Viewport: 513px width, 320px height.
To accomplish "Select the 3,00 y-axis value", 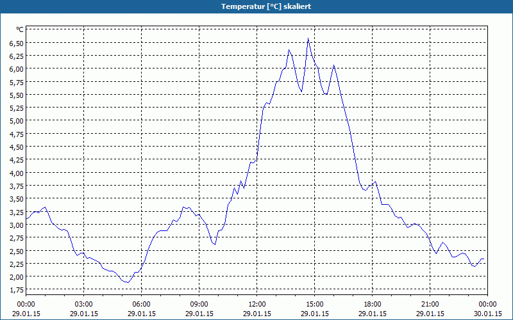I will click(x=17, y=225).
